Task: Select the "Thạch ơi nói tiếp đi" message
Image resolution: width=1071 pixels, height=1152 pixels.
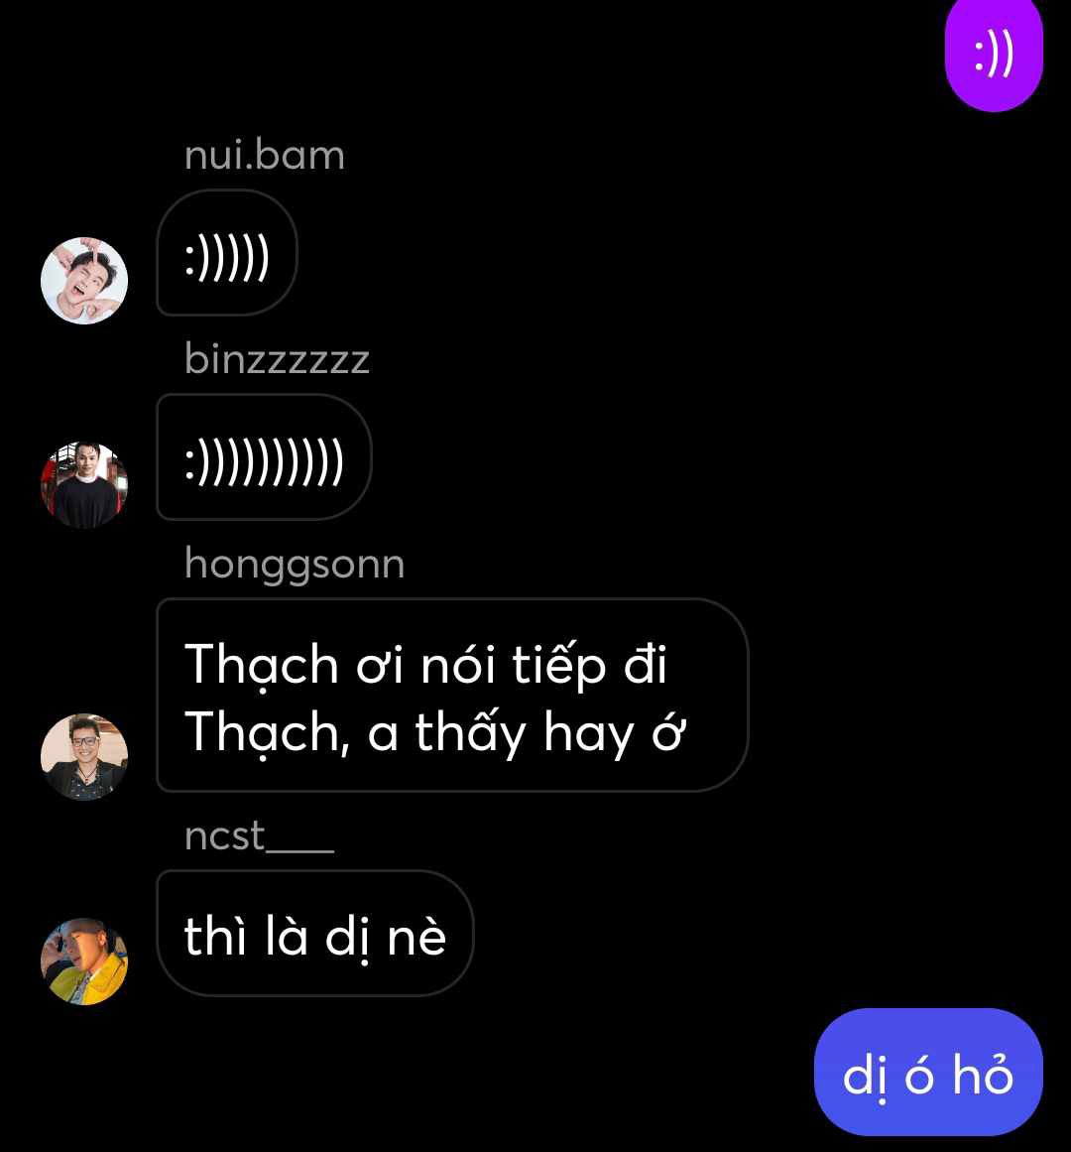Action: tap(425, 664)
